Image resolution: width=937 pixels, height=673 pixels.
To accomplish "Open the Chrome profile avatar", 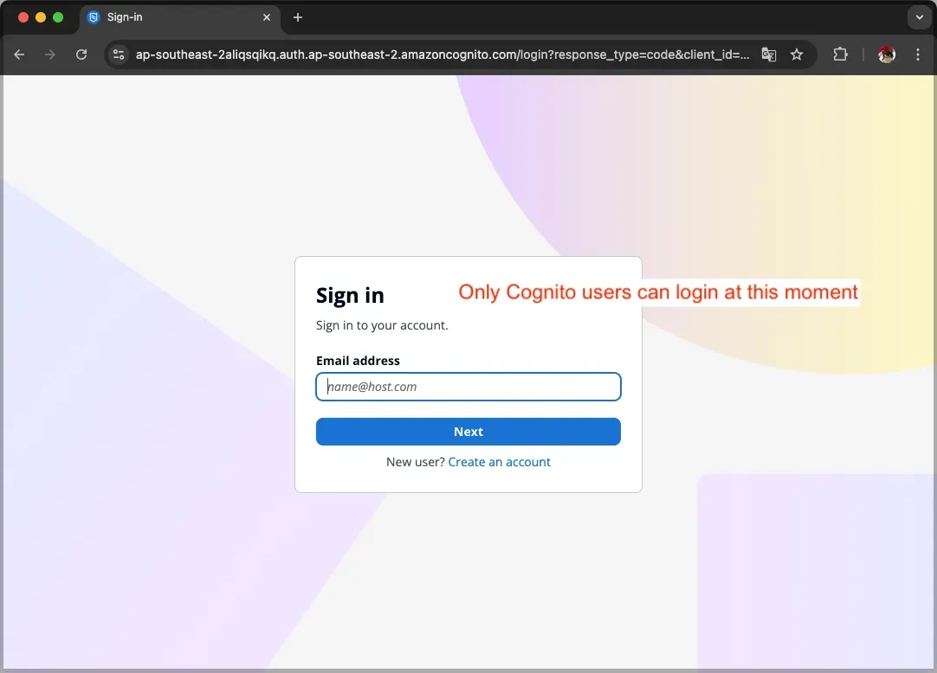I will (x=886, y=54).
